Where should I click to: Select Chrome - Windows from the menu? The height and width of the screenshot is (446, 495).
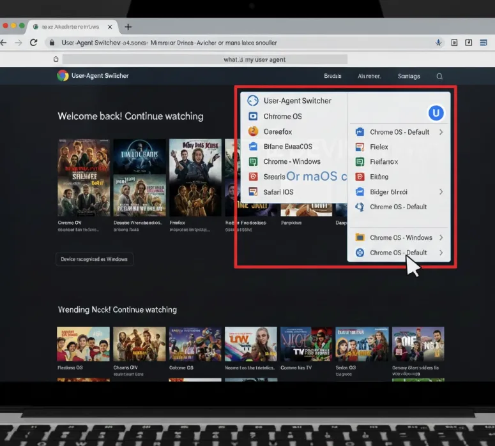291,161
